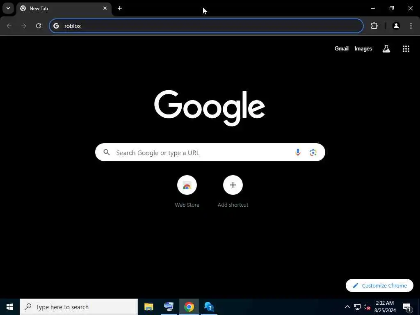The height and width of the screenshot is (315, 420).
Task: Open the Extensions puzzle icon
Action: click(x=374, y=26)
